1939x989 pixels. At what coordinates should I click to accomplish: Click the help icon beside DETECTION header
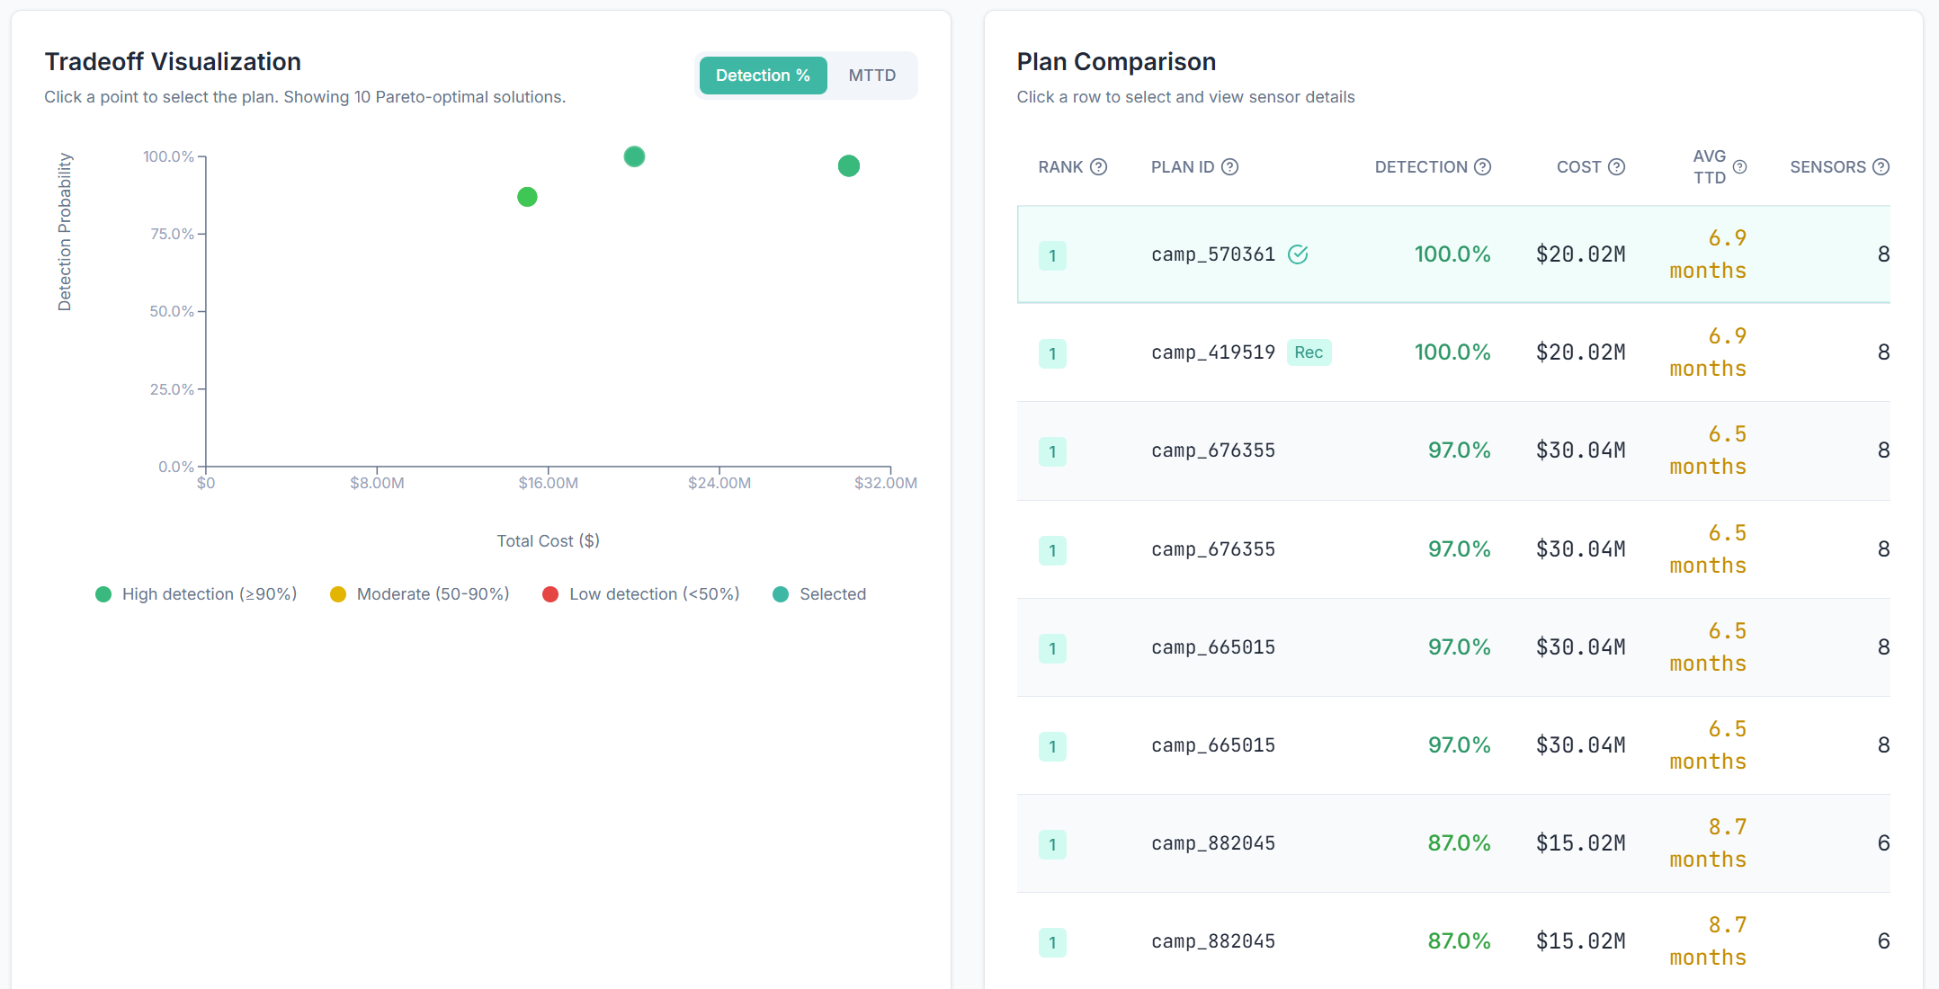[x=1484, y=166]
